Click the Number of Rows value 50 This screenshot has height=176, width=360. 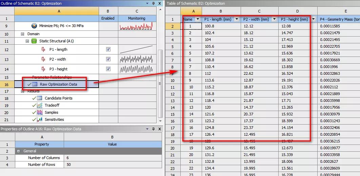click(x=113, y=164)
